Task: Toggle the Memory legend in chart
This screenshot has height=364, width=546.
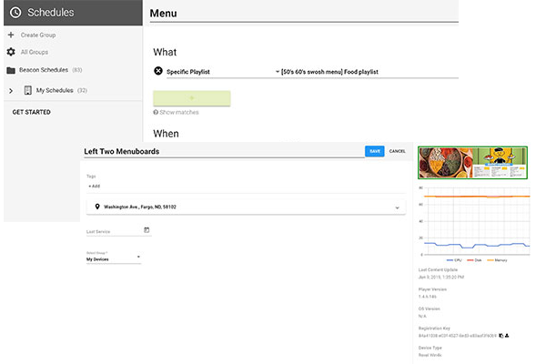Action: point(497,260)
